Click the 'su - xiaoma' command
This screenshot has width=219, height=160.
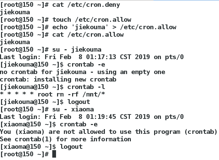tap(73, 109)
